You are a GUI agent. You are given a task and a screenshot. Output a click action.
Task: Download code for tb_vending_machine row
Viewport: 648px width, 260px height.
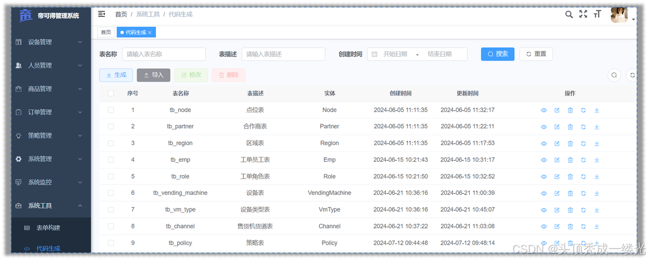click(596, 193)
